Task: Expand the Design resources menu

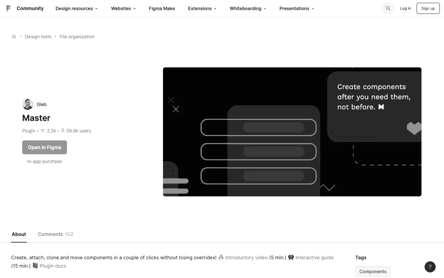Action: 77,8
